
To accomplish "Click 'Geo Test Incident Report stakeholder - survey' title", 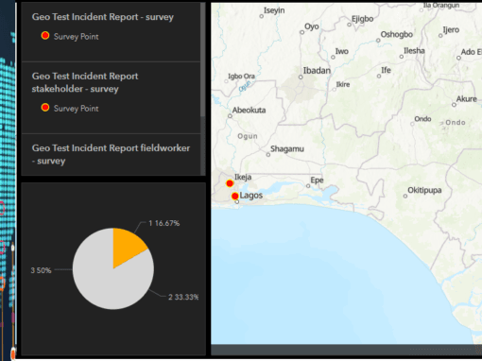I will [x=85, y=82].
